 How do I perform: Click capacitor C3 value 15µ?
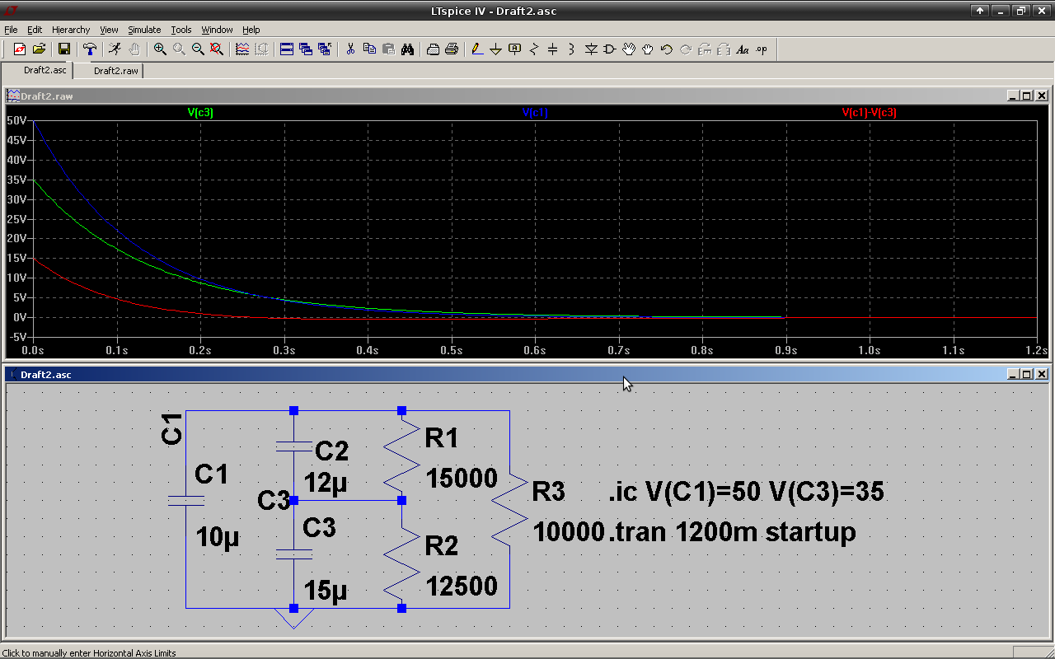click(326, 591)
